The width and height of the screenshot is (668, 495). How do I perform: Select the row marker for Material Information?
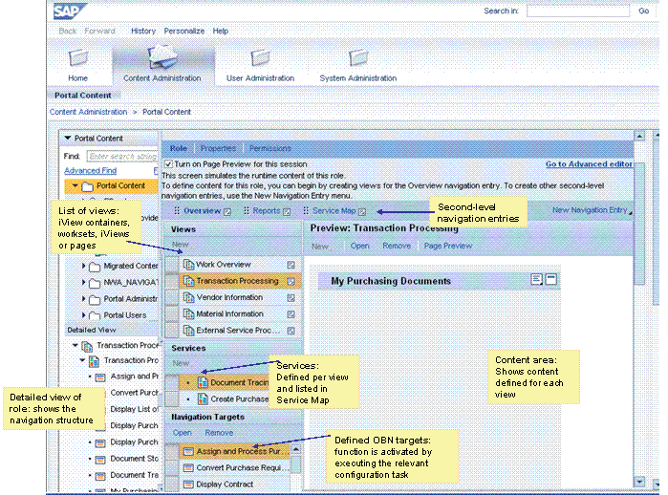click(x=172, y=314)
